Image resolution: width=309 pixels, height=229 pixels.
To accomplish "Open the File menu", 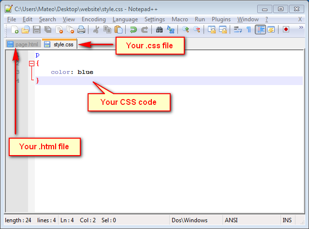I will pyautogui.click(x=12, y=19).
